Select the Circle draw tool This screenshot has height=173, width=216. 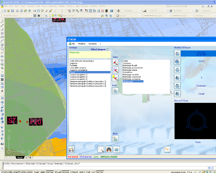(x=2, y=45)
